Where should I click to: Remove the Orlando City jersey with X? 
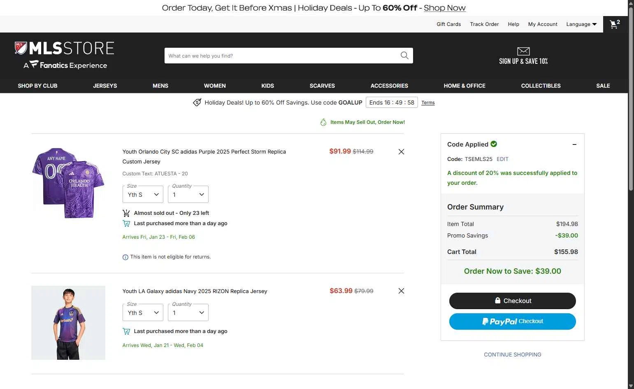click(x=401, y=151)
